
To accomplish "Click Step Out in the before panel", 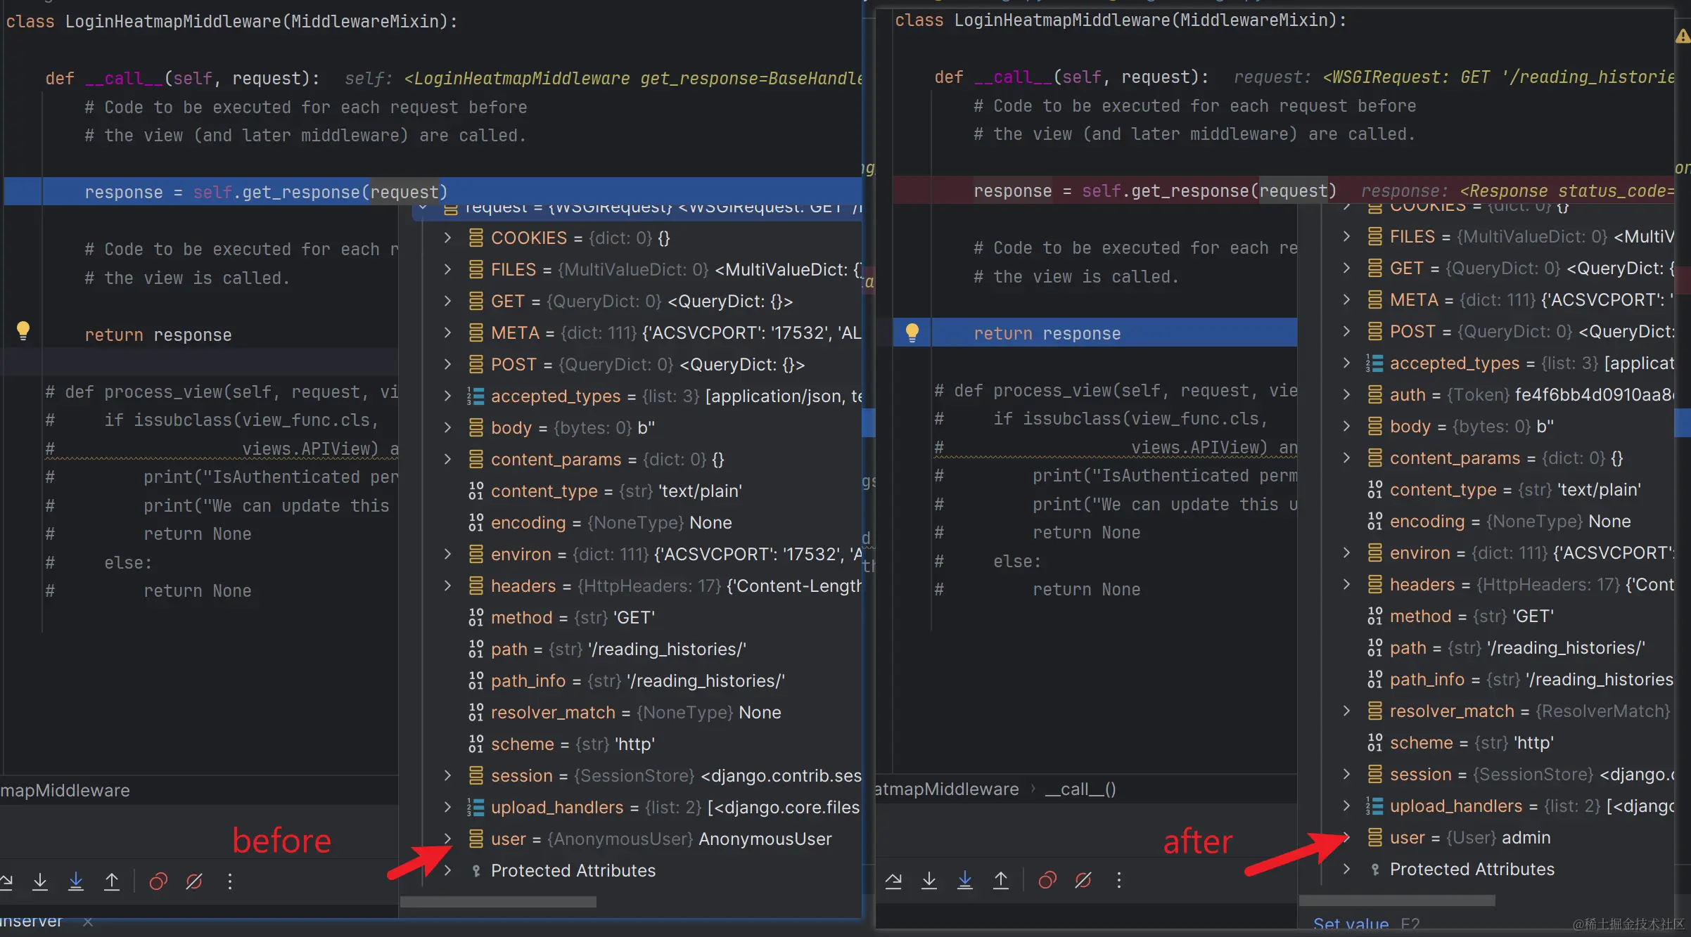I will tap(112, 881).
